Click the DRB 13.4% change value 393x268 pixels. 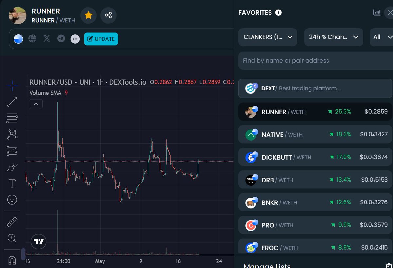[x=344, y=180]
